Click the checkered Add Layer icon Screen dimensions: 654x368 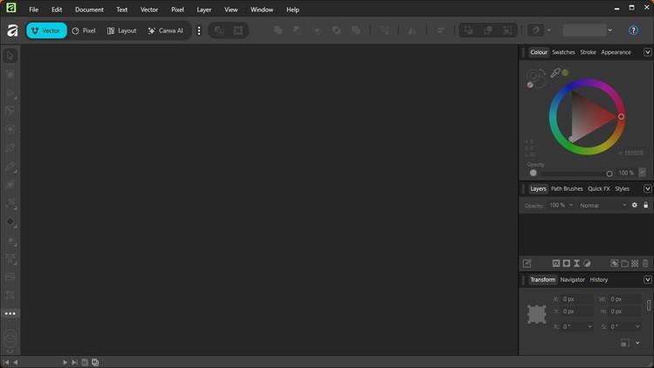coord(635,263)
